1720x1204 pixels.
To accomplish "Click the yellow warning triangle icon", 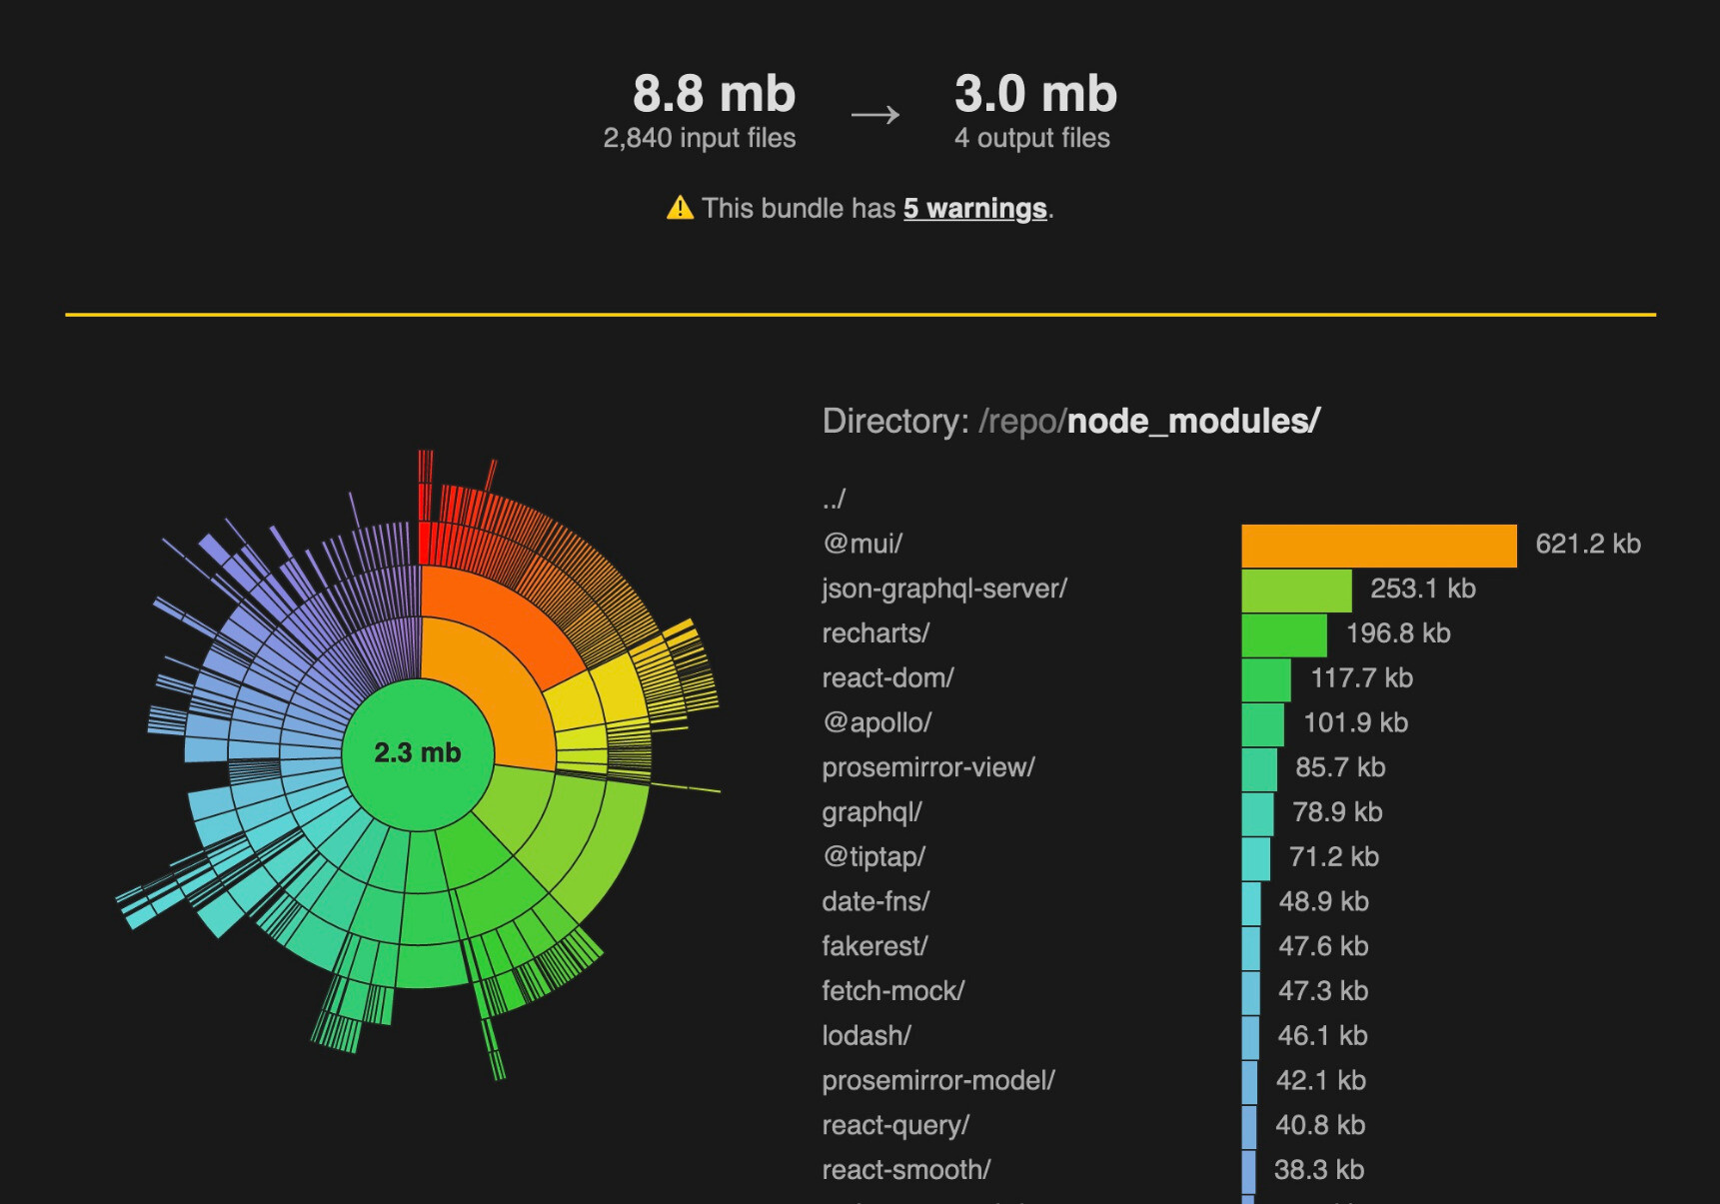I will tap(680, 208).
